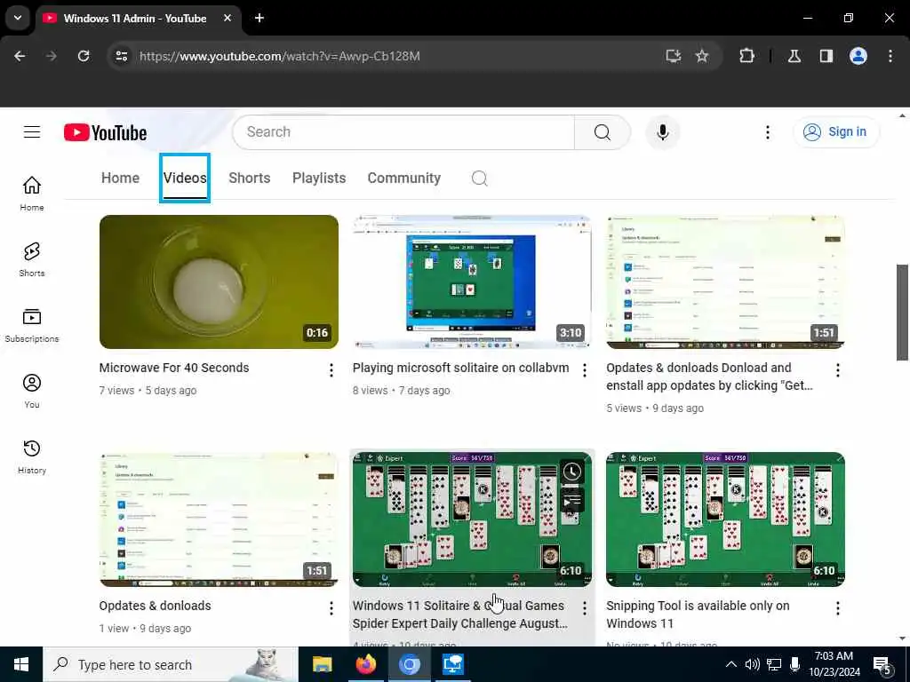The height and width of the screenshot is (682, 910).
Task: Go to Home in the sidebar
Action: click(x=32, y=194)
